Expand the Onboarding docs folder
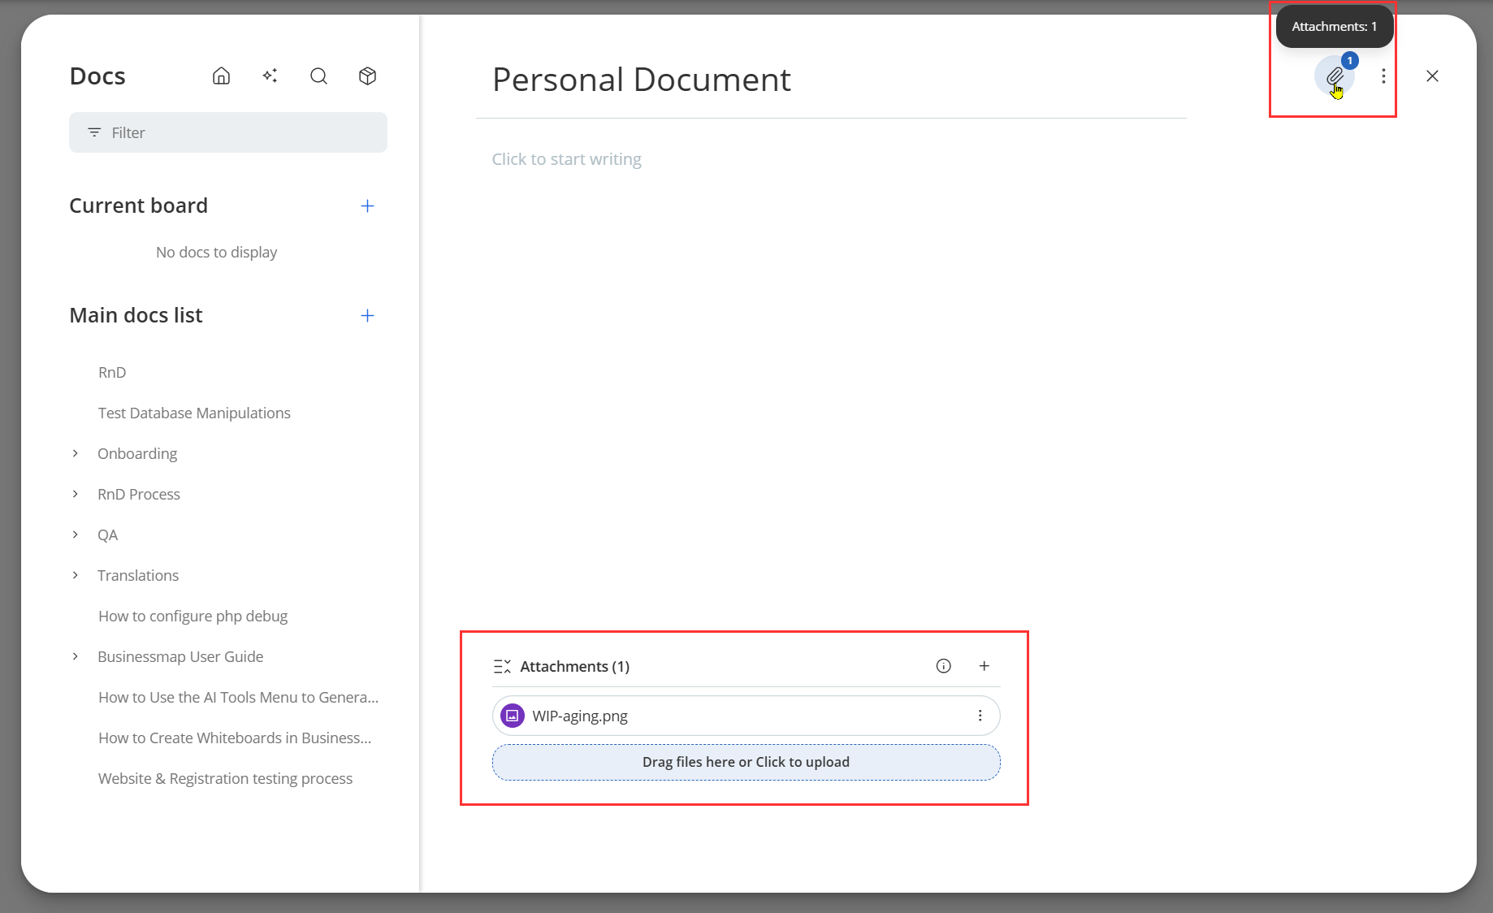The width and height of the screenshot is (1493, 913). [76, 453]
